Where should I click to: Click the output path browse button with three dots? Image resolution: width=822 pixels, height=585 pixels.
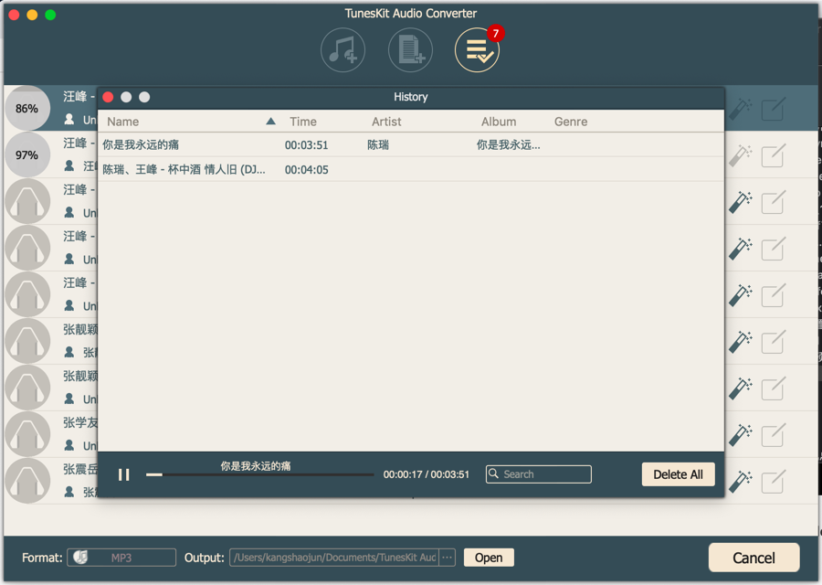tap(447, 557)
